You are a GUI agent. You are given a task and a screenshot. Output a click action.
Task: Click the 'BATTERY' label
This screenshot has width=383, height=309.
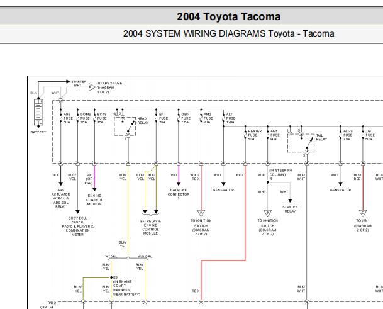(38, 132)
